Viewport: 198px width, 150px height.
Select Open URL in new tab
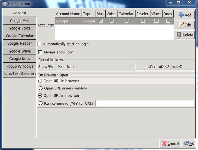(40, 96)
